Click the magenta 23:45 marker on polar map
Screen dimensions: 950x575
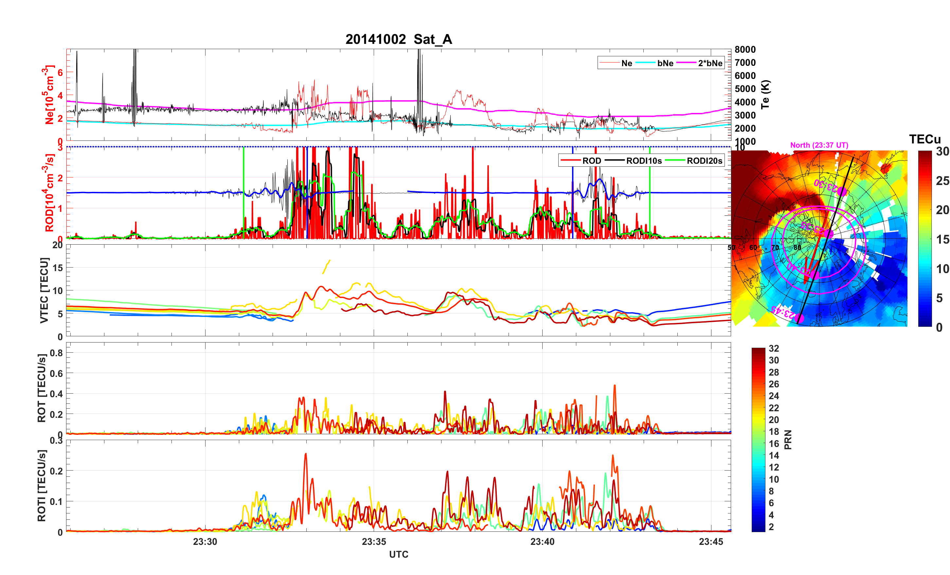click(x=799, y=318)
